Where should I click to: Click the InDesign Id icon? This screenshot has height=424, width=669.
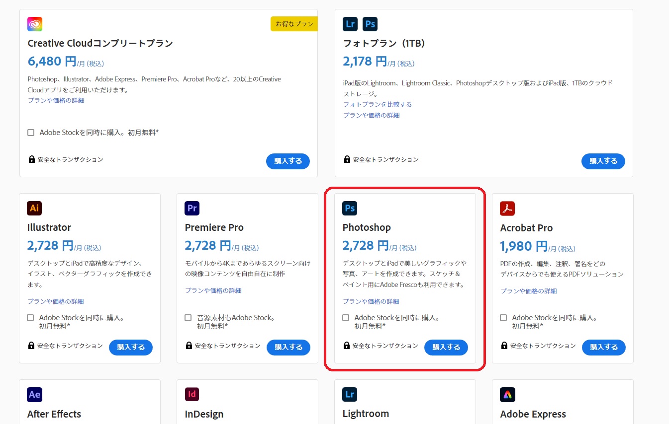192,395
